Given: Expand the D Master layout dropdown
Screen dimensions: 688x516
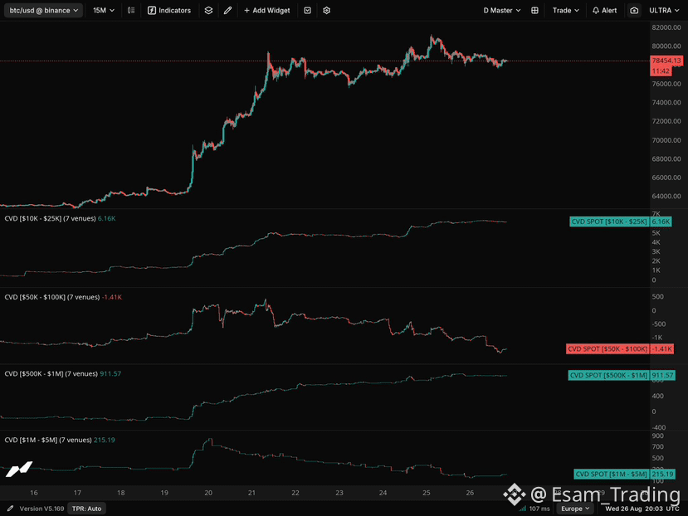Looking at the screenshot, I should click(502, 11).
